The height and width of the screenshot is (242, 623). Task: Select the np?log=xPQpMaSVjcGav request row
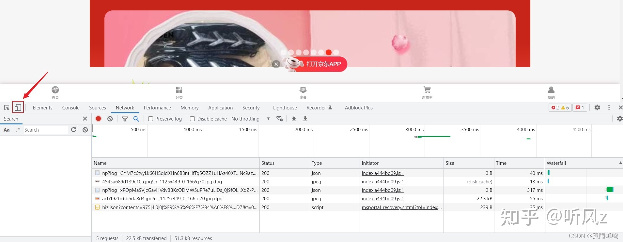click(x=357, y=190)
